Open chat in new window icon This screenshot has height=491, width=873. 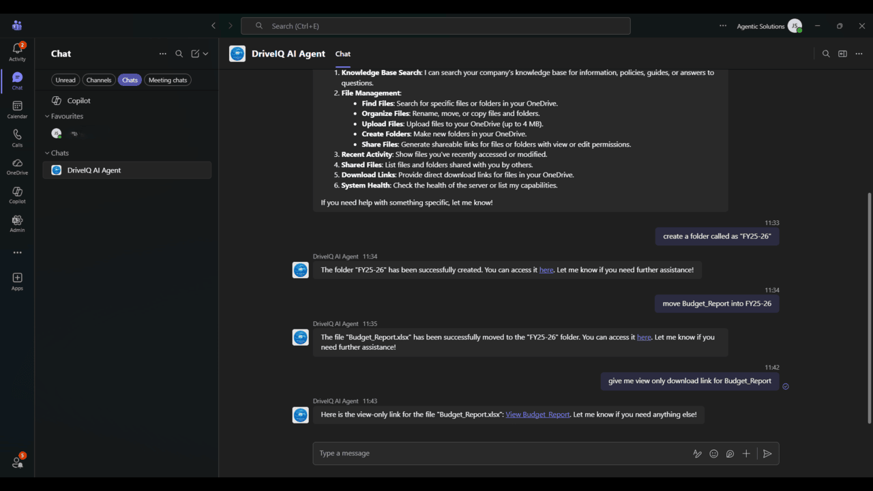click(842, 54)
